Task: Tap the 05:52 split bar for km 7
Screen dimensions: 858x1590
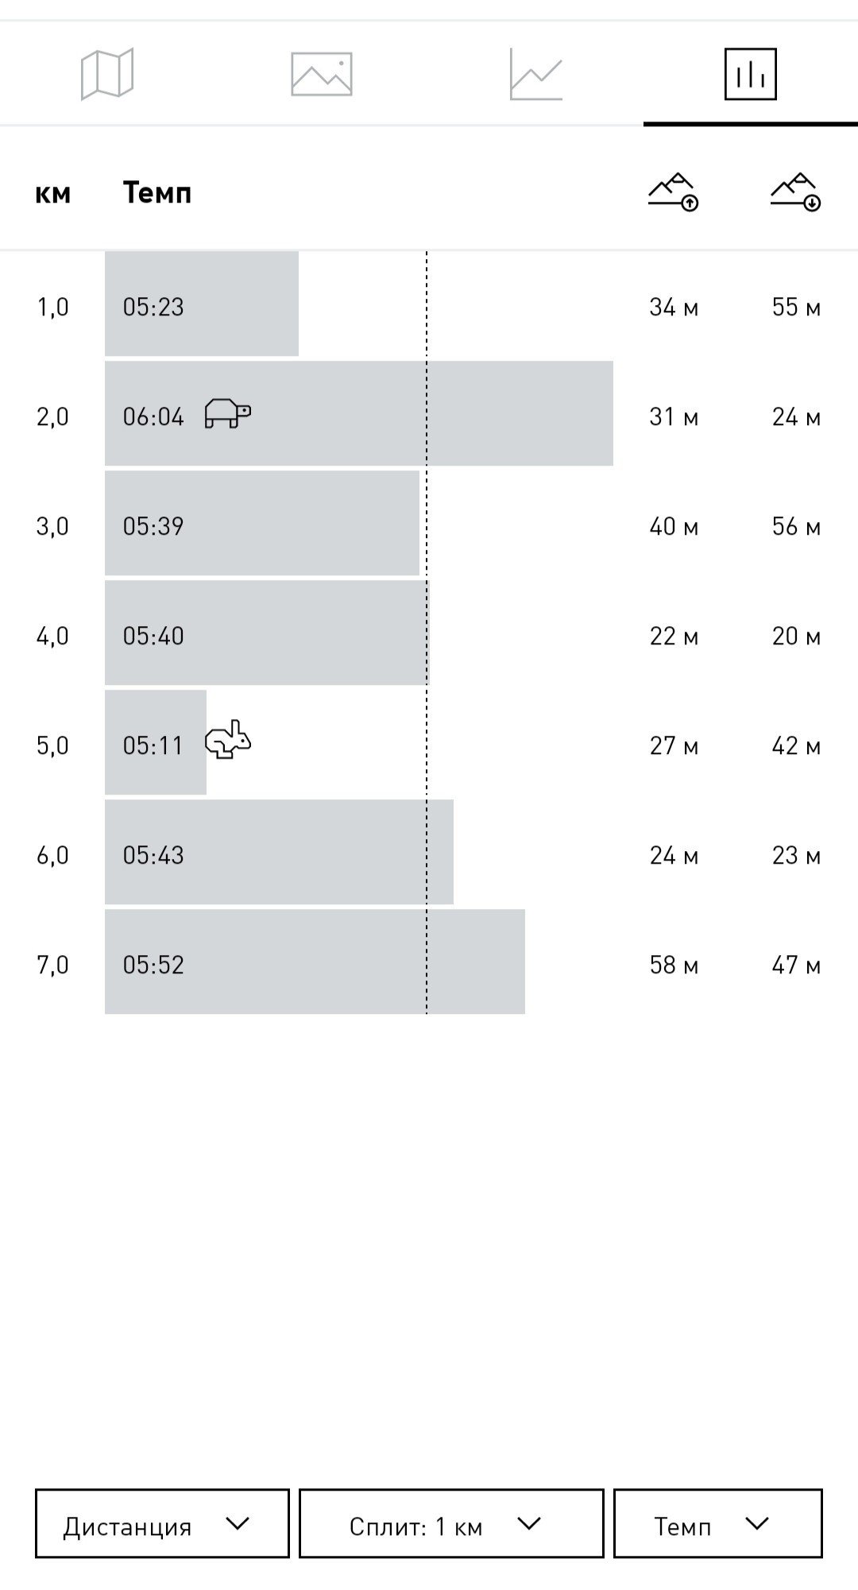Action: point(315,961)
